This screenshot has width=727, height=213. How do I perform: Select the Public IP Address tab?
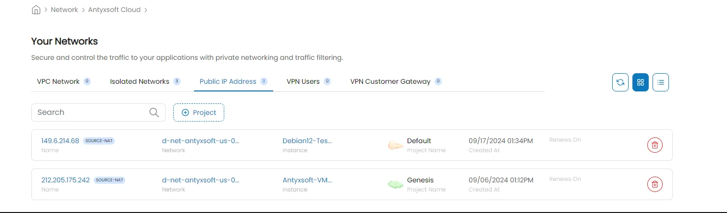click(228, 81)
